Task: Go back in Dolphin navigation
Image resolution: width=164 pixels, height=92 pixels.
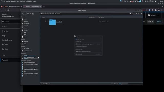Action: 23,14
